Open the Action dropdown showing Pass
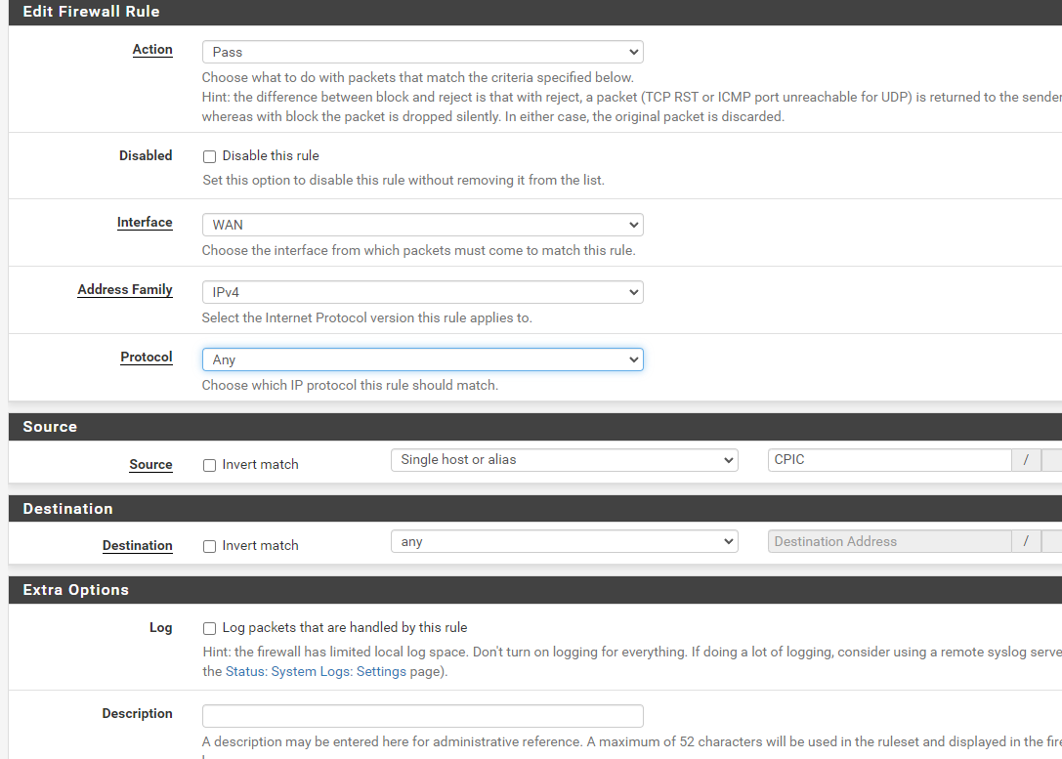1062x759 pixels. click(422, 52)
